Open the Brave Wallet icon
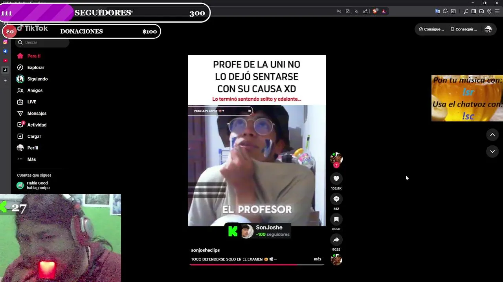Image resolution: width=503 pixels, height=282 pixels. pyautogui.click(x=481, y=11)
